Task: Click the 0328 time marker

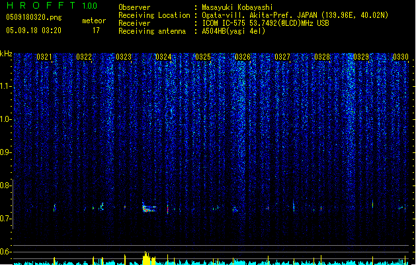Action: click(x=322, y=57)
